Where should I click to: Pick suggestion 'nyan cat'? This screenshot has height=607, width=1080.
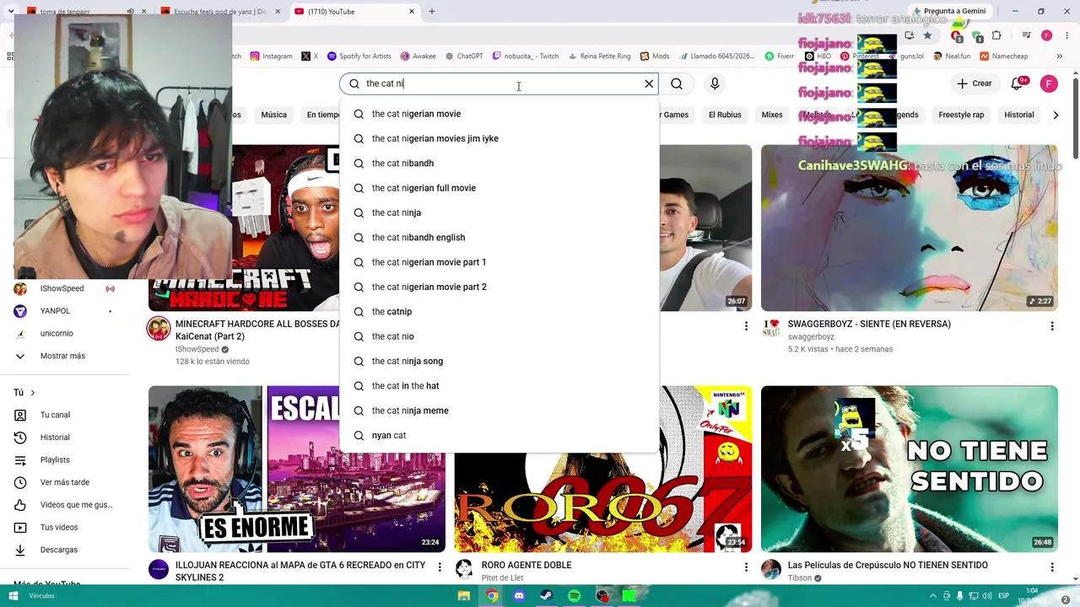499,435
